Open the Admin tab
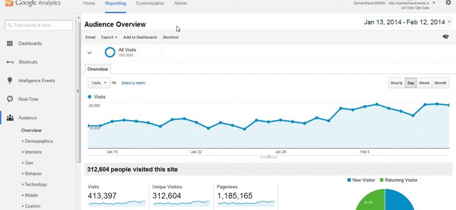This screenshot has height=210, width=456. [x=181, y=4]
